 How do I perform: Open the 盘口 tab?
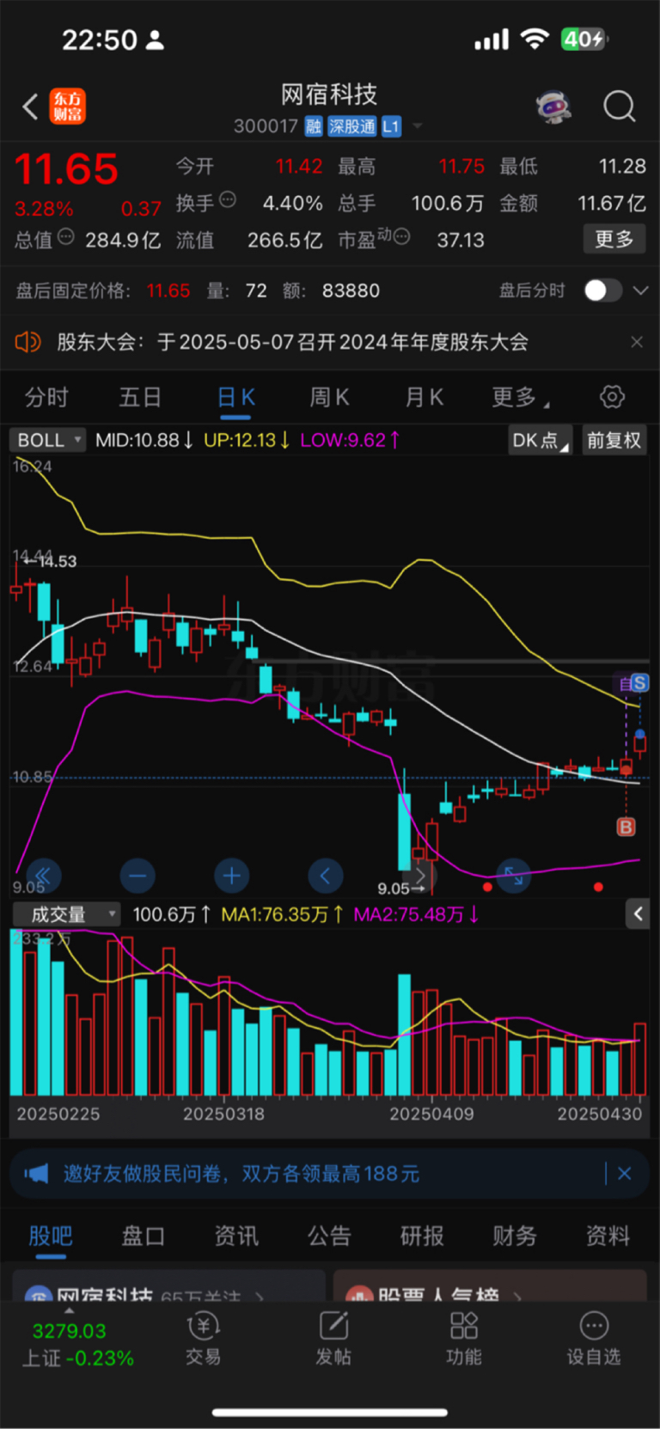click(x=143, y=1236)
